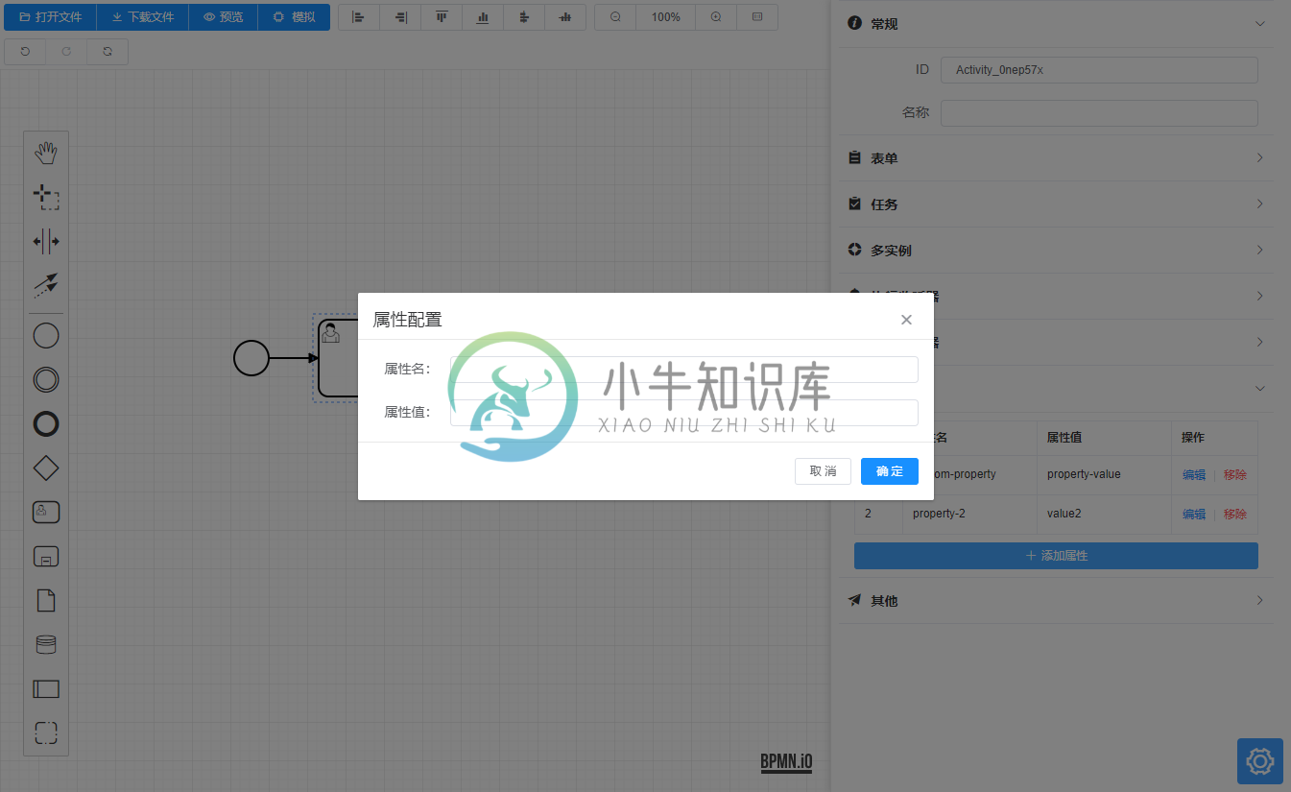Click the ID field Activity_0nep57x
The width and height of the screenshot is (1291, 792).
click(x=1099, y=70)
